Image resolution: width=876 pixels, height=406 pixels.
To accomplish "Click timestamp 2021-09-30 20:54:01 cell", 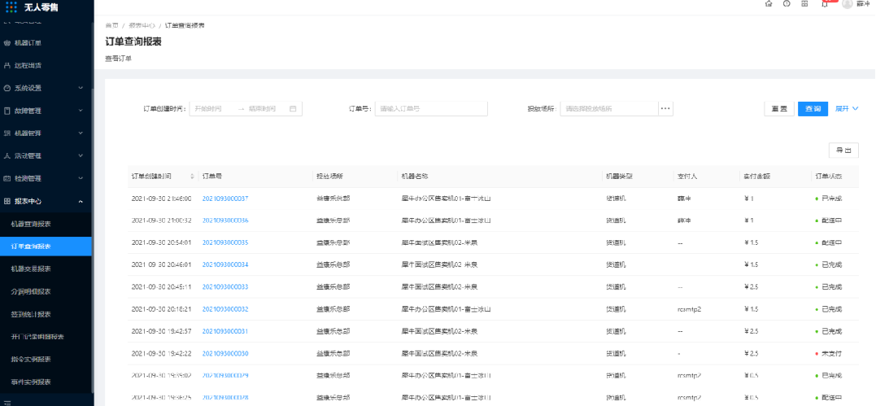I will point(162,242).
